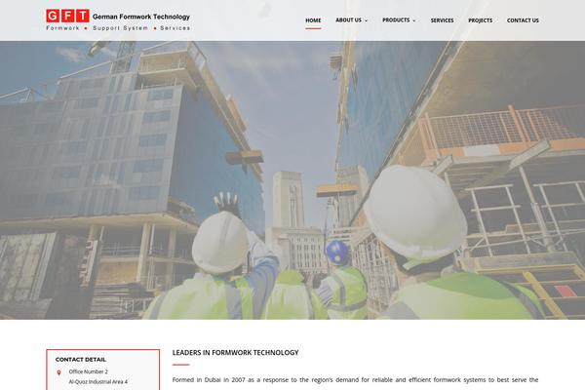Go to the Projects page
Screen dimensions: 585x390
pos(480,20)
